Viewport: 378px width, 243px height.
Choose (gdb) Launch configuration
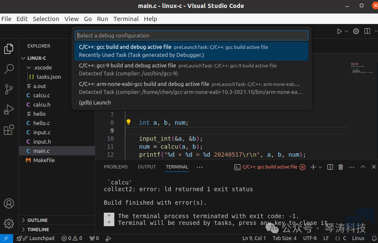click(192, 103)
